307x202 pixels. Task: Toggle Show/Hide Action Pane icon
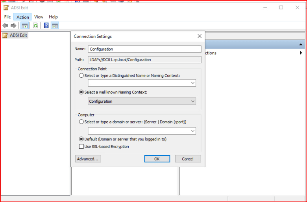coord(55,25)
